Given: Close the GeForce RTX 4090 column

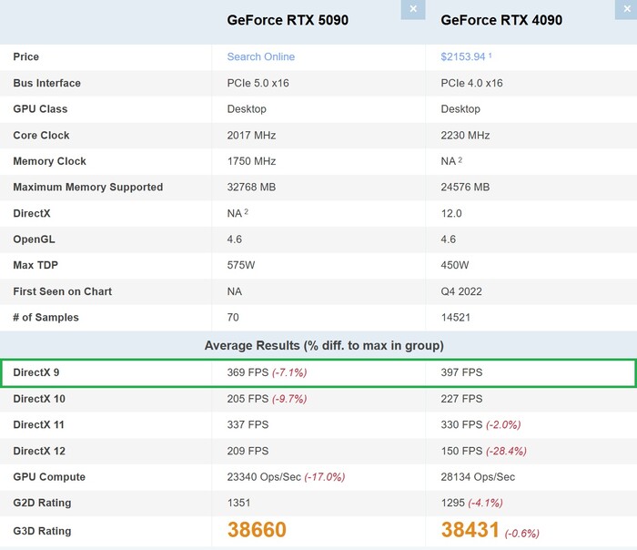Looking at the screenshot, I should coord(625,9).
